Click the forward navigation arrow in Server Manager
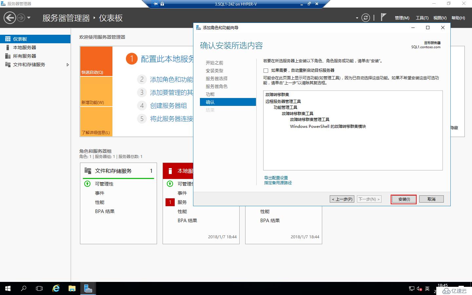This screenshot has height=295, width=472. (x=21, y=18)
